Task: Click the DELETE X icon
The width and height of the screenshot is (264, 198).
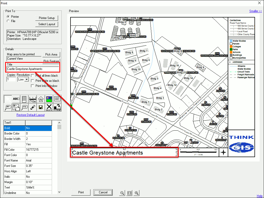Action: (x=49, y=107)
